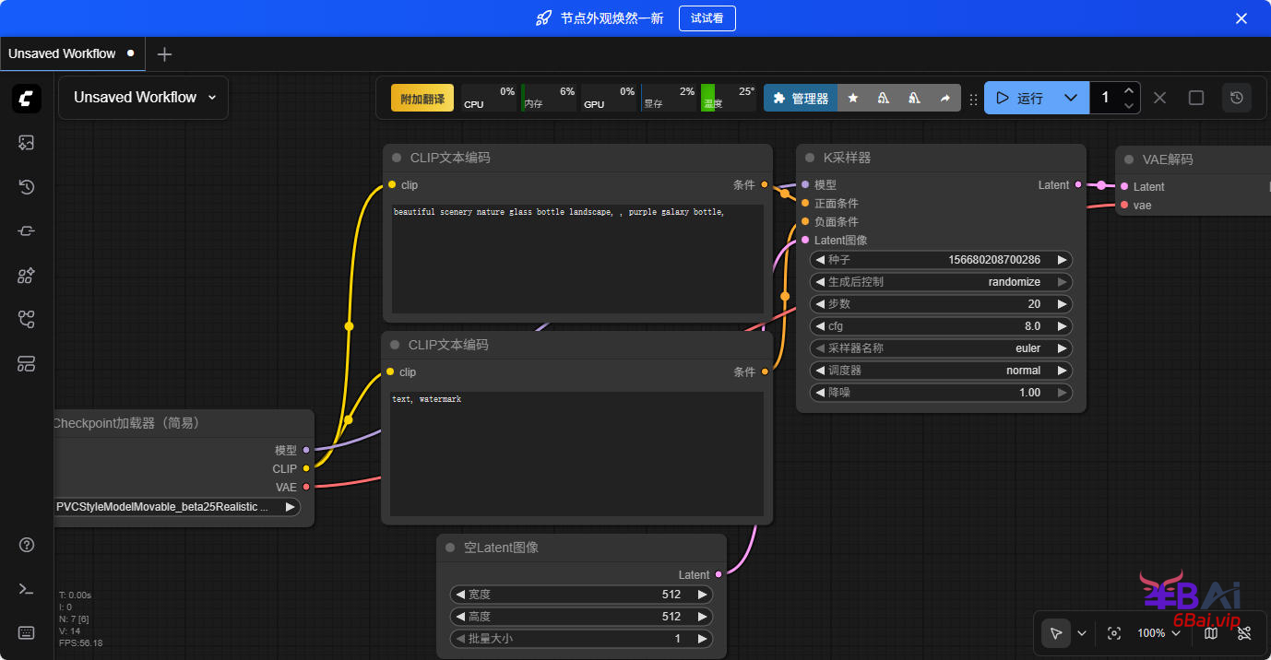Screen dimensions: 1271x660
Task: Collapse the K采样器 node via its dot
Action: tap(810, 158)
